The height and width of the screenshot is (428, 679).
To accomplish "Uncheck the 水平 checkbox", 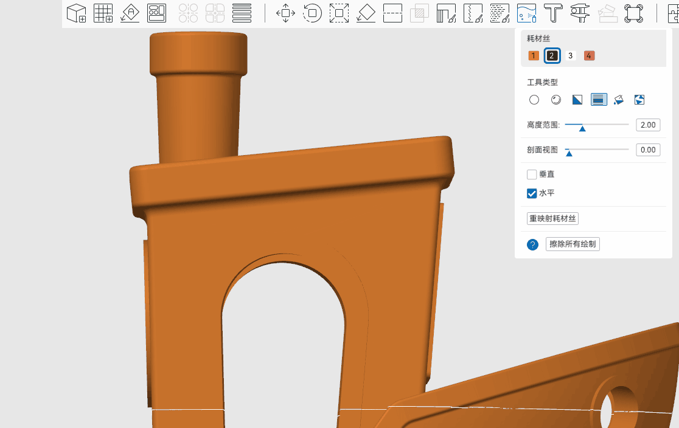I will coord(532,193).
